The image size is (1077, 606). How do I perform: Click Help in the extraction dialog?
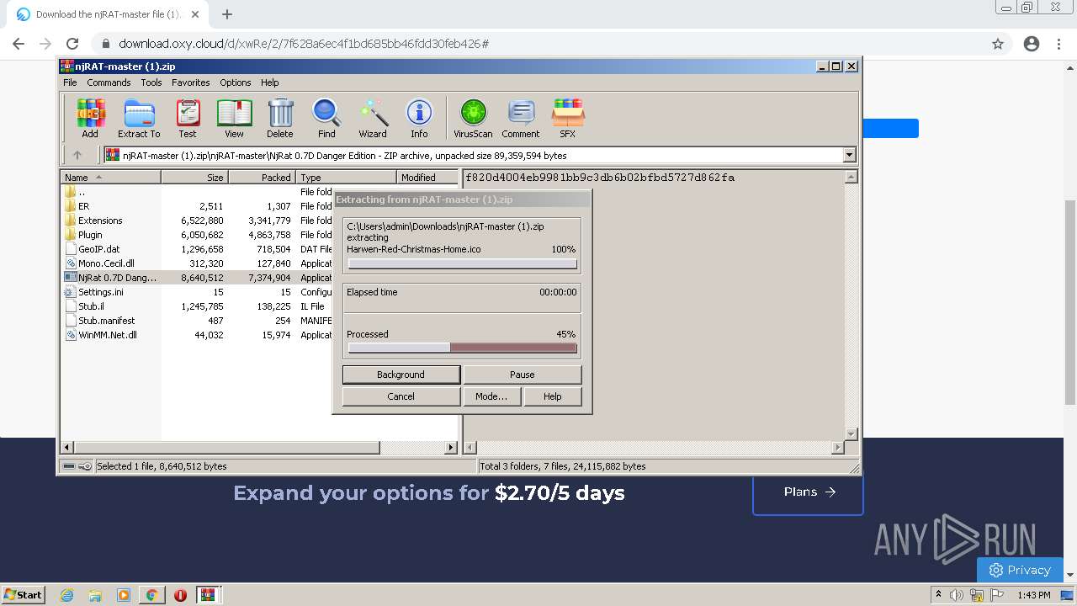tap(553, 396)
